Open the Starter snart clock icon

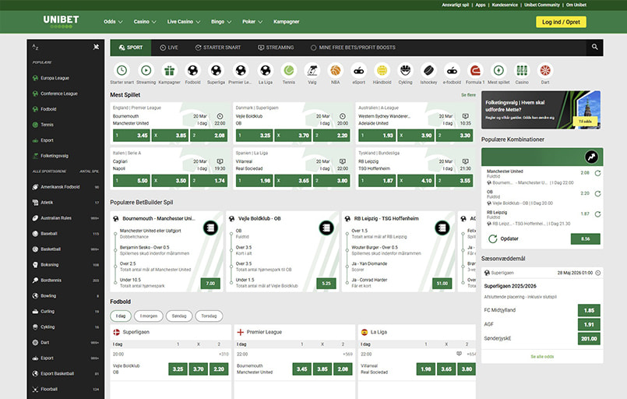click(122, 70)
